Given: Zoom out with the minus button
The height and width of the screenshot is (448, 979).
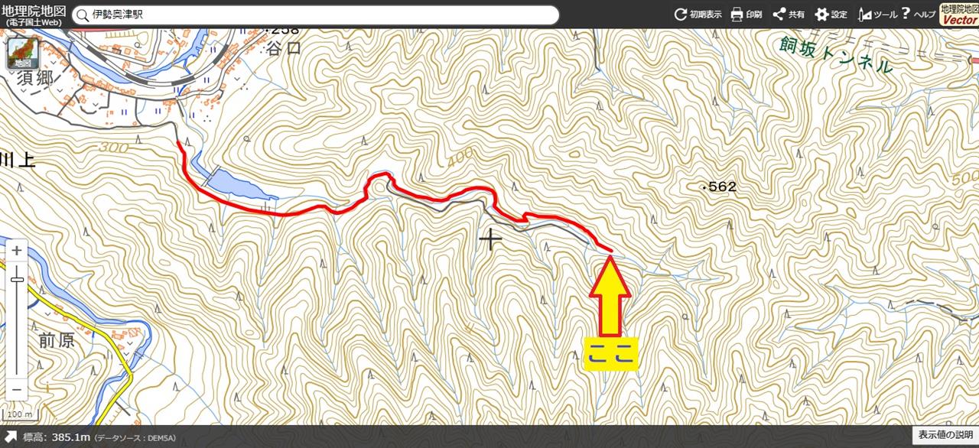Looking at the screenshot, I should coord(18,387).
